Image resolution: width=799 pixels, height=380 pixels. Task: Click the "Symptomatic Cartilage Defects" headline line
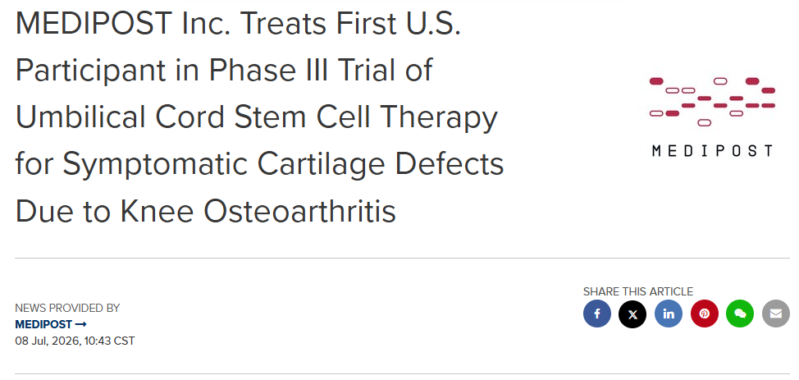point(283,165)
